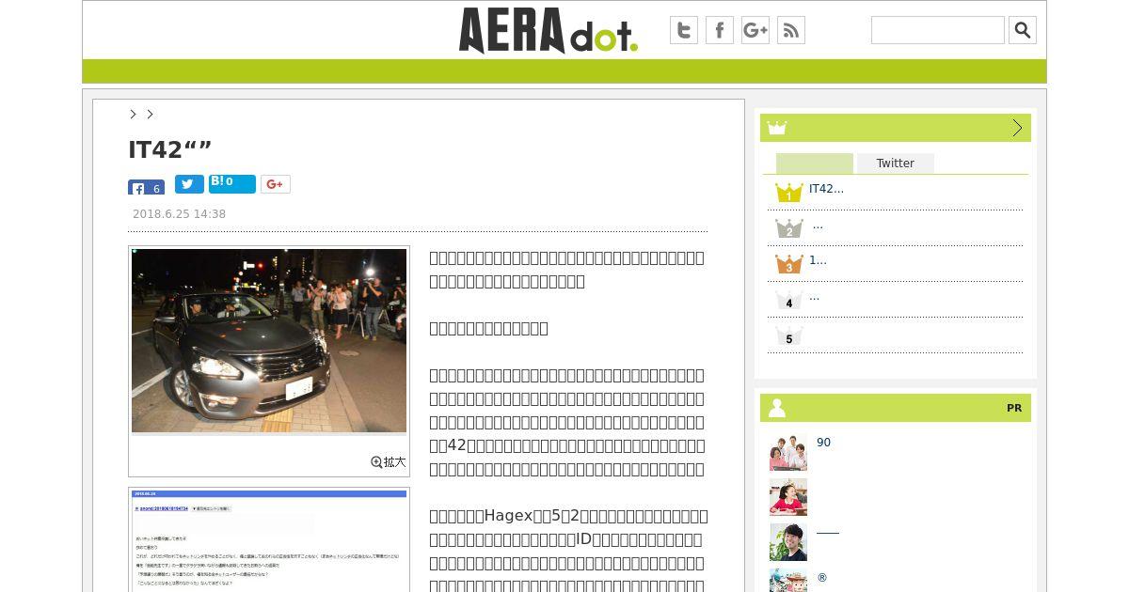Open second PR thumbnail with red shirt
The width and height of the screenshot is (1129, 592).
tap(788, 497)
